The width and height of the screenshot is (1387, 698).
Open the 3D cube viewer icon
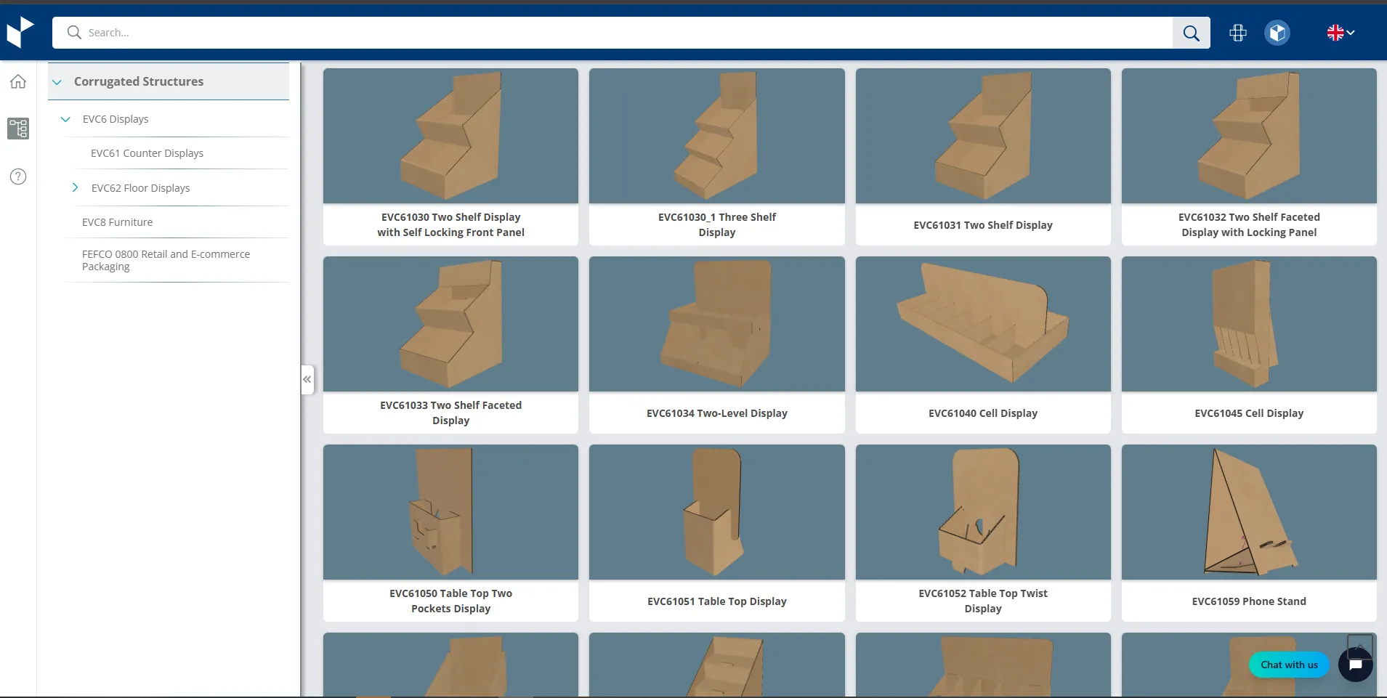click(1277, 33)
